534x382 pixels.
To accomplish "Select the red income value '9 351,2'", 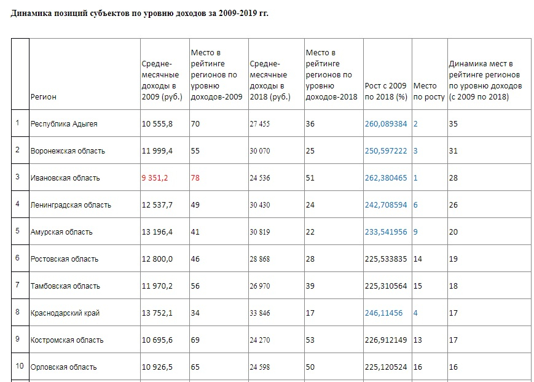I will coord(155,177).
